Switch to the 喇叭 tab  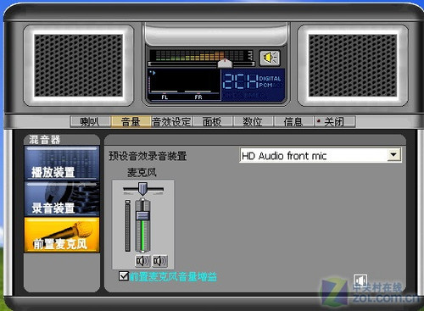coord(90,122)
